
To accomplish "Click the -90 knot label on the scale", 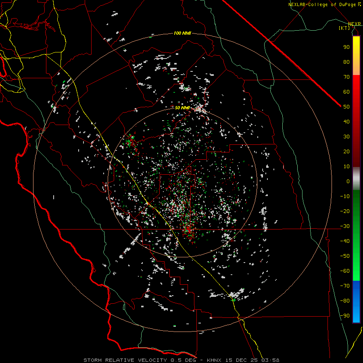I will tap(345, 316).
